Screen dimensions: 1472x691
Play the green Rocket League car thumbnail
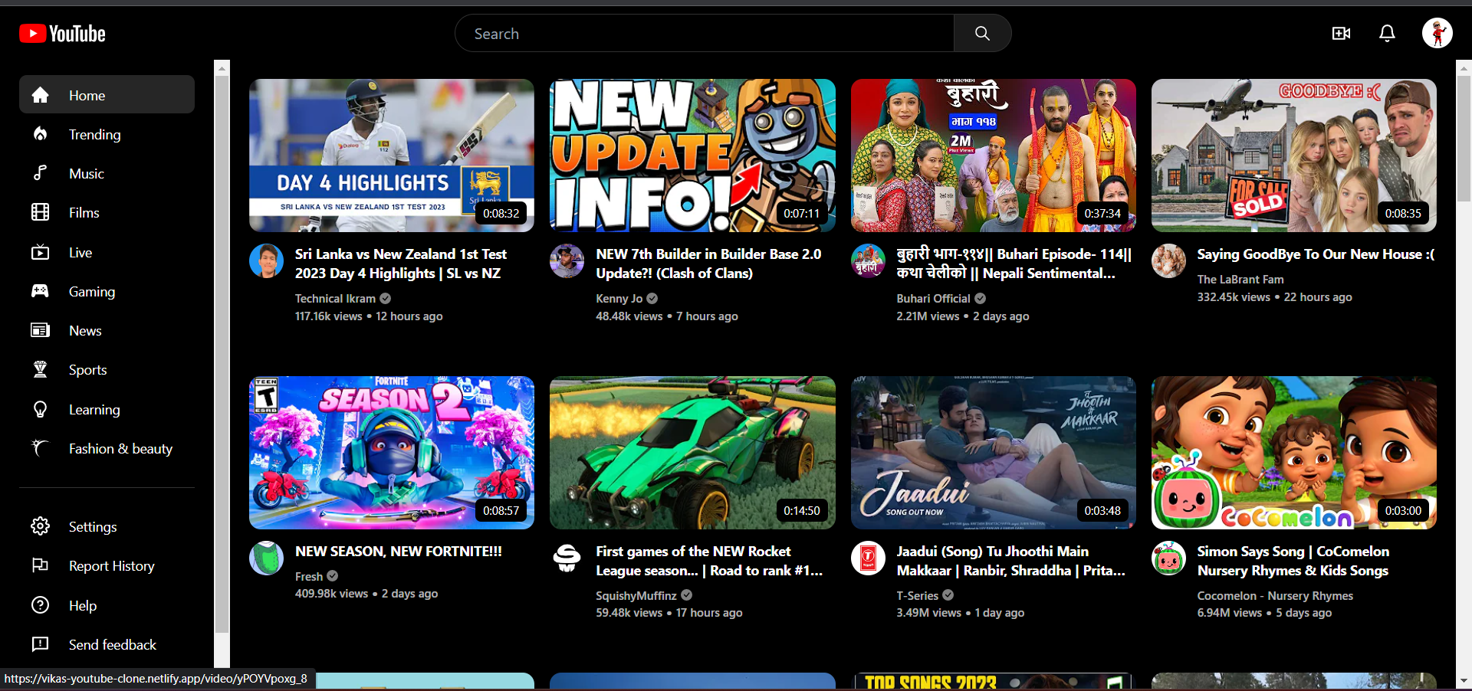692,453
